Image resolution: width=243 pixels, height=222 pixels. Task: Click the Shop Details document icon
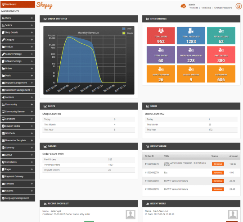(3, 32)
